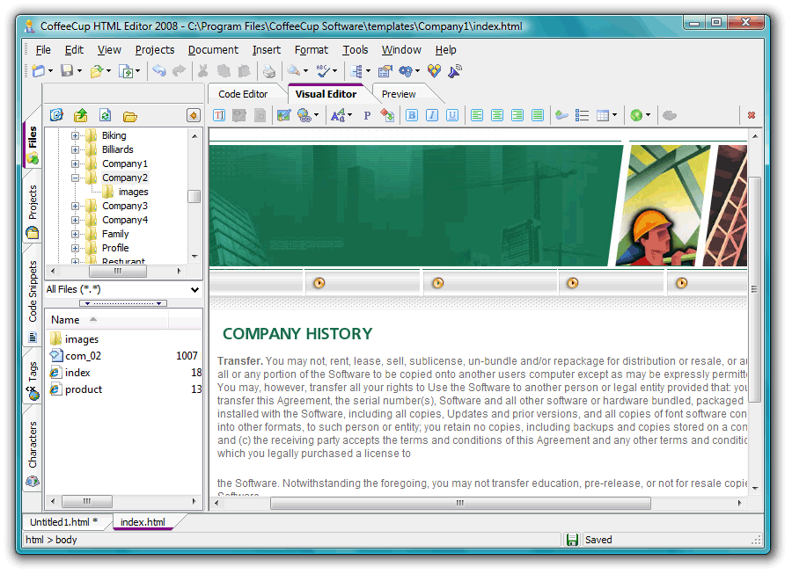
Task: Open the hyperlink chain dropdown arrow
Action: click(316, 115)
